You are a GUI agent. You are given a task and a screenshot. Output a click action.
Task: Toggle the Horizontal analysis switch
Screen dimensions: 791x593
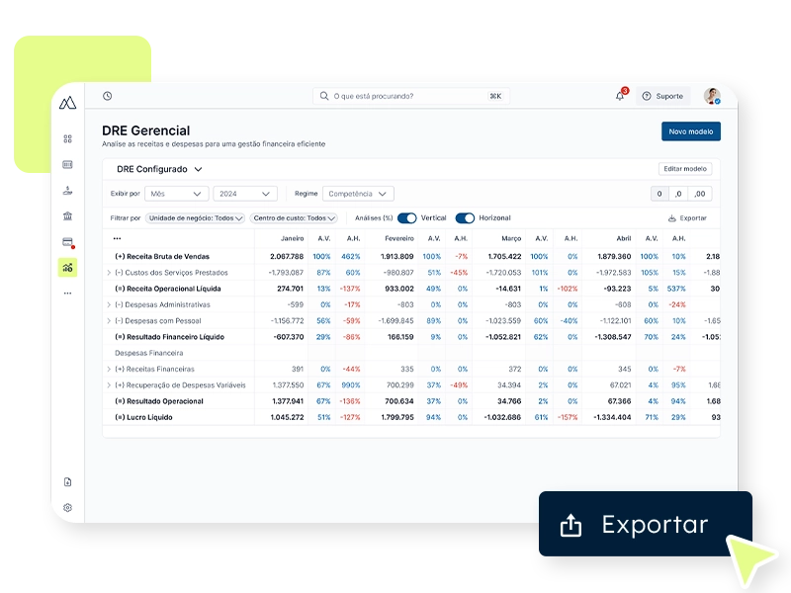point(465,217)
